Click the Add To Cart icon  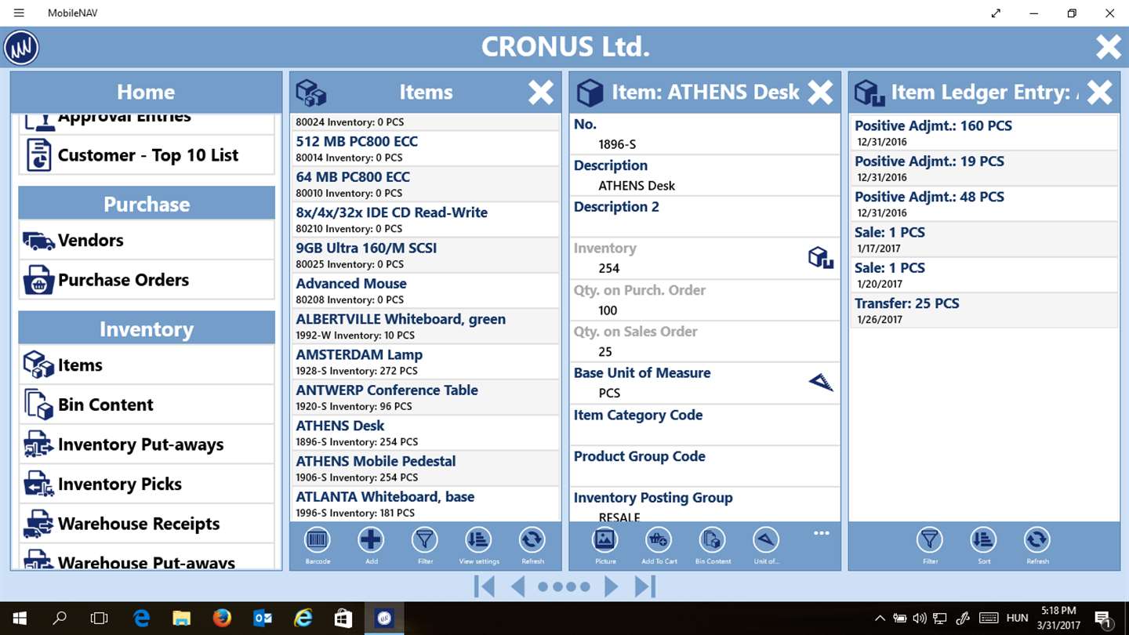(x=659, y=540)
